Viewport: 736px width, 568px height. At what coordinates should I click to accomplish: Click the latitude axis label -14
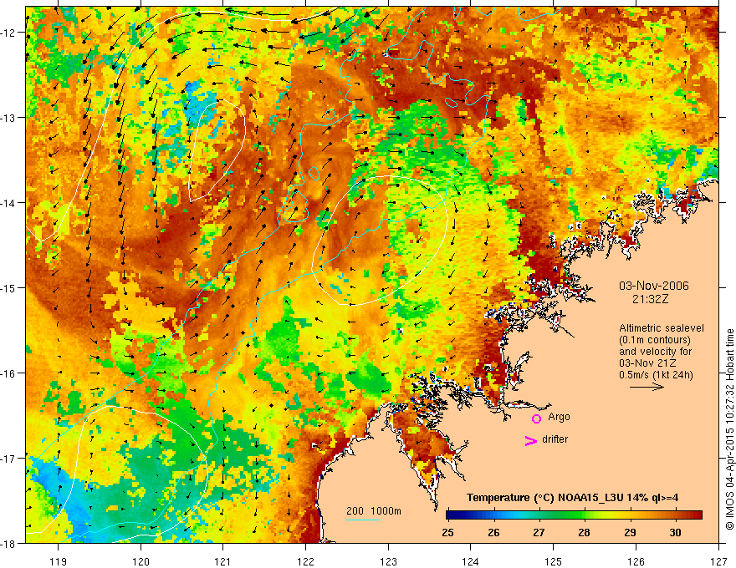[8, 203]
